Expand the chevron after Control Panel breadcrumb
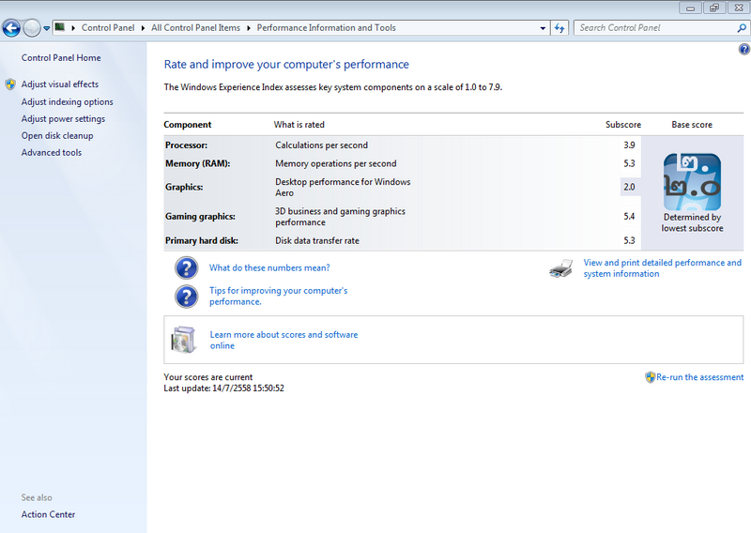The width and height of the screenshot is (751, 533). pos(143,28)
